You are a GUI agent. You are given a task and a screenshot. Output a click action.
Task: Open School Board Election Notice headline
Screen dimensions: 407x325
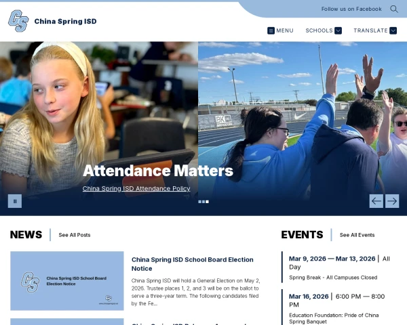click(x=192, y=264)
